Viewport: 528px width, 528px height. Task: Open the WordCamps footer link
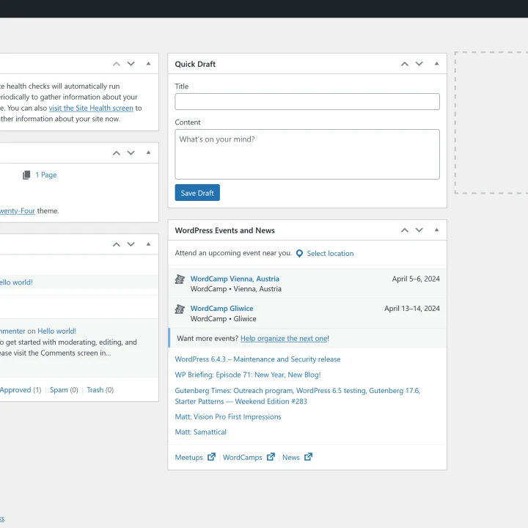click(243, 458)
